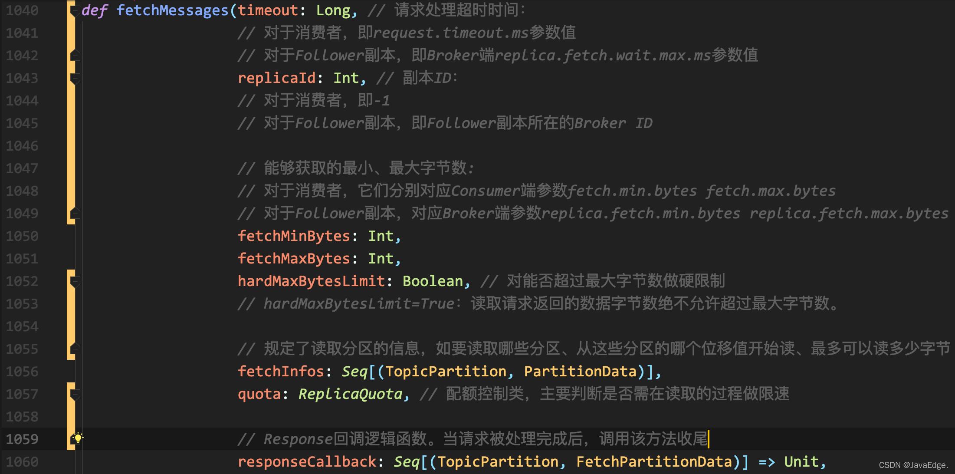Click TopicPartition on line 1056
Viewport: 955px width, 474px height.
[446, 372]
